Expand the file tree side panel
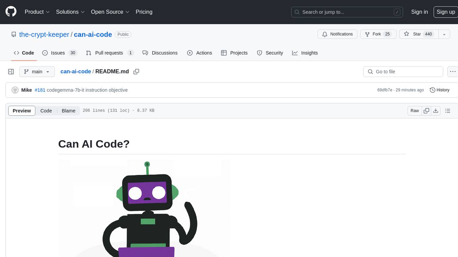This screenshot has height=257, width=458. (x=11, y=72)
